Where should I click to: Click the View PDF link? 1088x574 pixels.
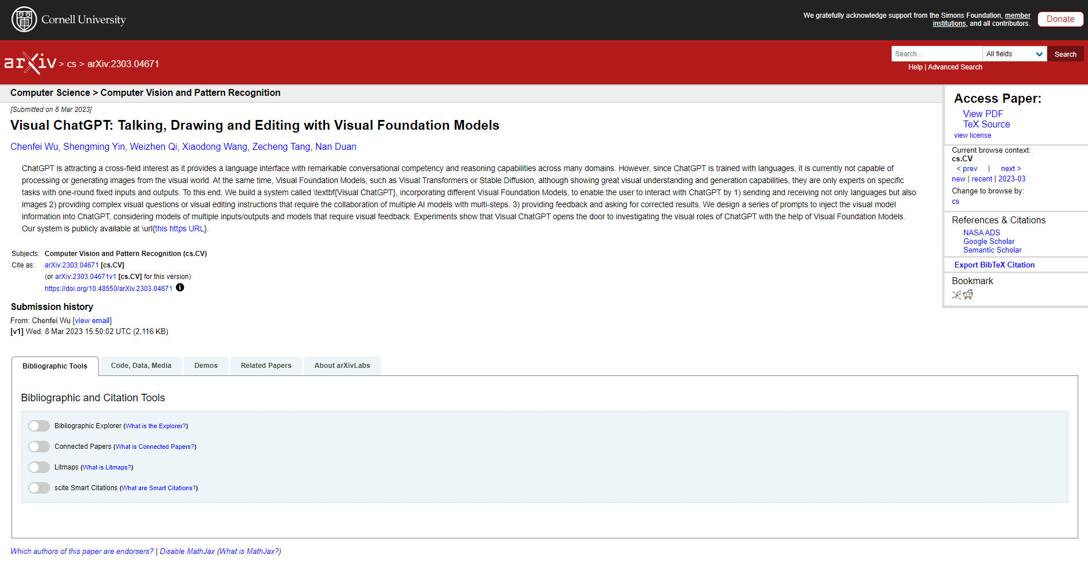pos(983,114)
